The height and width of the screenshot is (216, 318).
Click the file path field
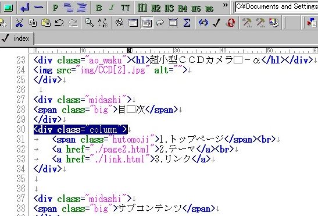pyautogui.click(x=276, y=7)
